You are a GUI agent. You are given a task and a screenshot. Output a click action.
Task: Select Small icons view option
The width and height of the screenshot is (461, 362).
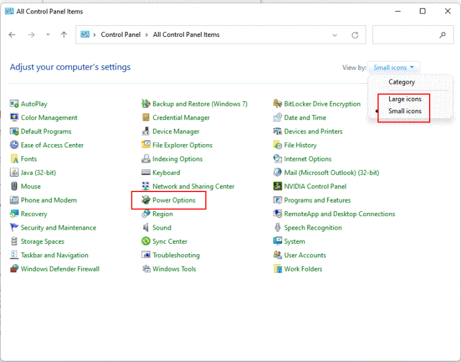pos(404,111)
